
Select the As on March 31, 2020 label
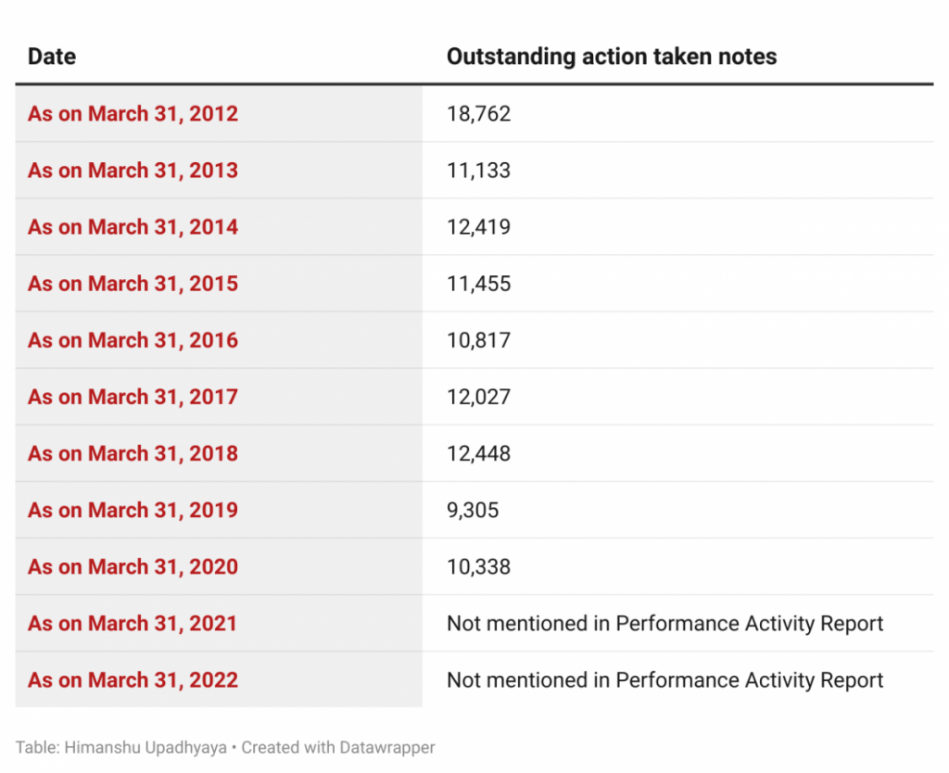(133, 566)
